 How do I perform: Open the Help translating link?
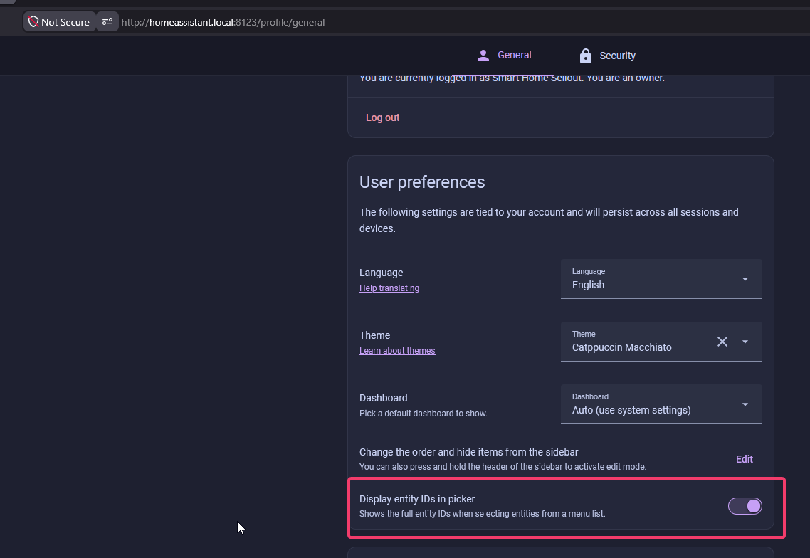point(389,288)
